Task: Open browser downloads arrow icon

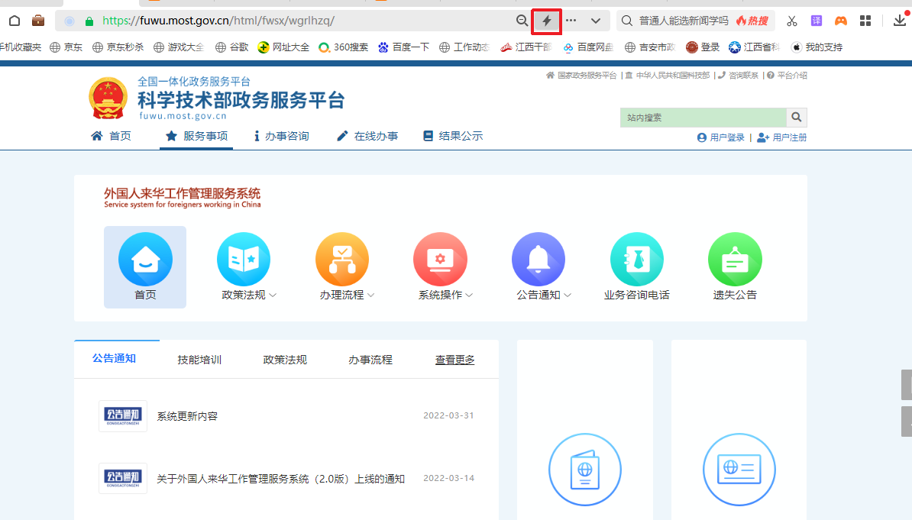Action: point(900,21)
